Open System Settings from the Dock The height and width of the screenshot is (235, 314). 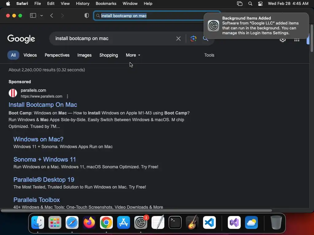pyautogui.click(x=140, y=222)
